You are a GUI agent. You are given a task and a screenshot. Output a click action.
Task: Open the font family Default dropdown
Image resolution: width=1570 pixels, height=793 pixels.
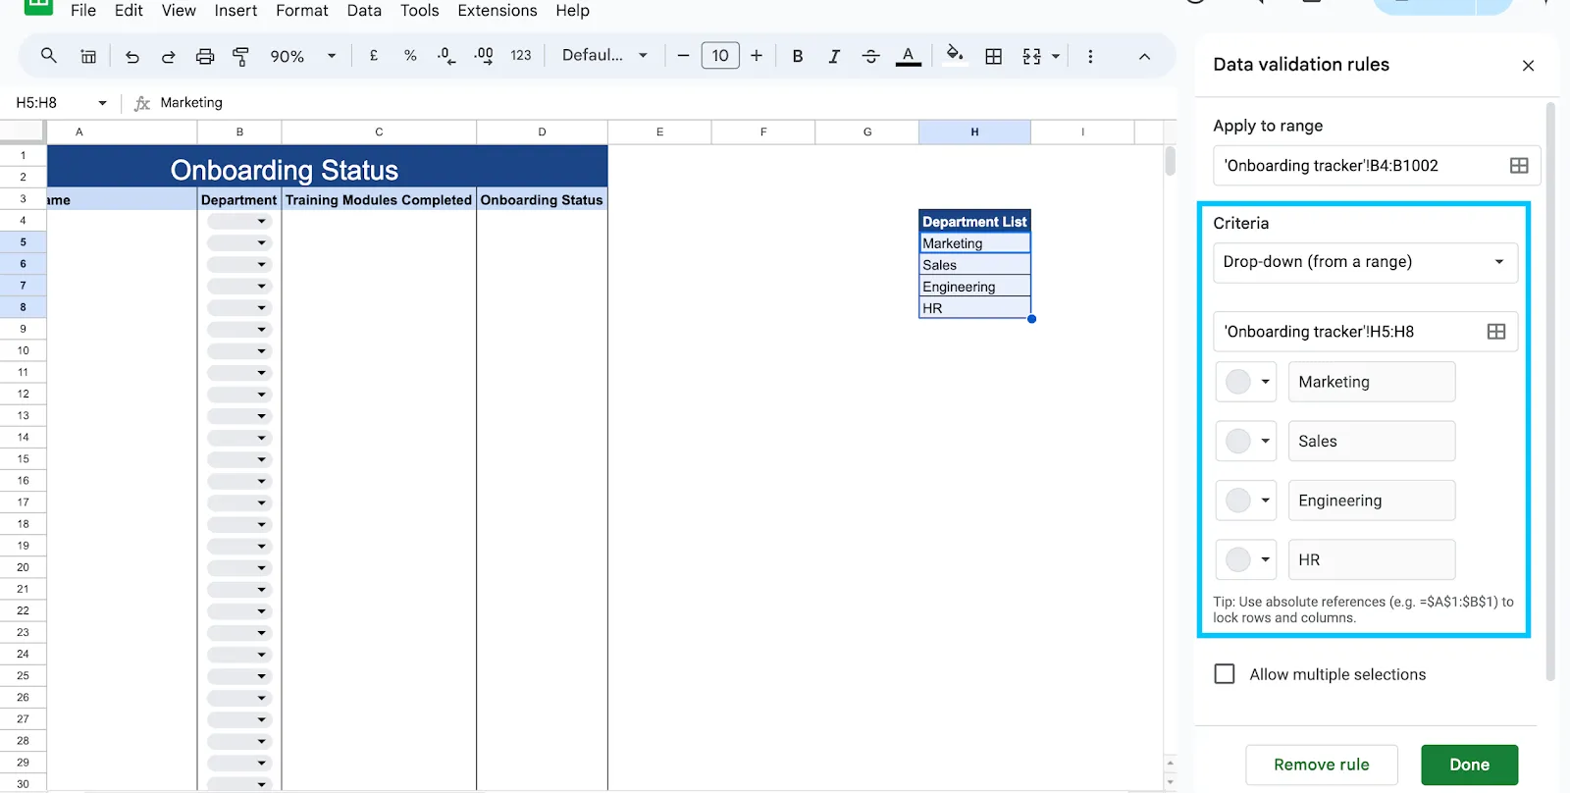[604, 56]
